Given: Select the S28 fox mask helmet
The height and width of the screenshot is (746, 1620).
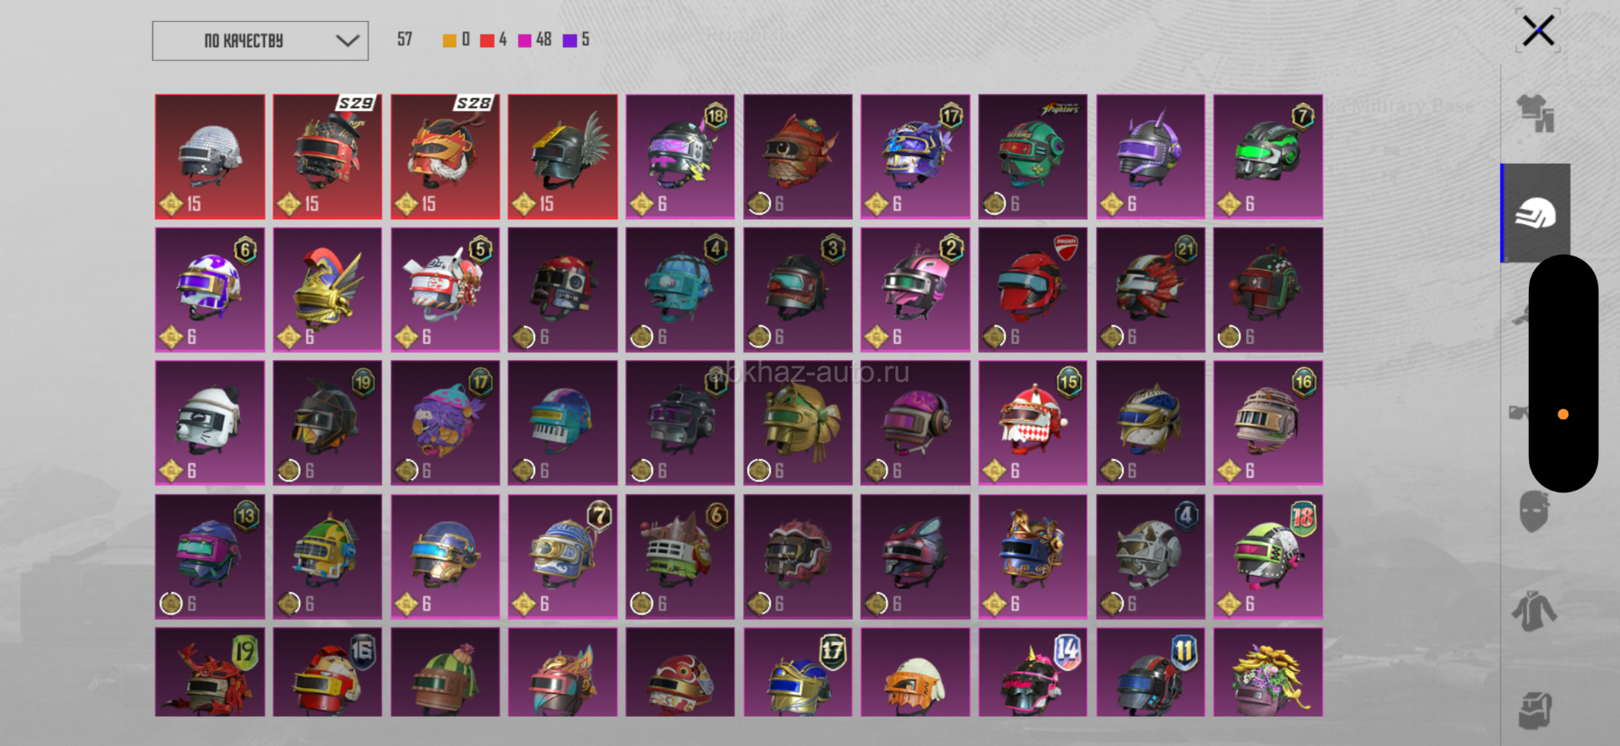Looking at the screenshot, I should [x=445, y=157].
